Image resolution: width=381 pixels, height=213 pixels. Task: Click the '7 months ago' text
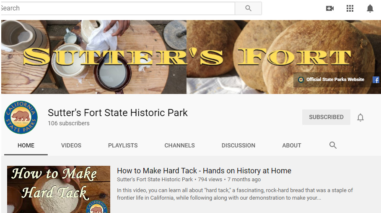point(244,180)
